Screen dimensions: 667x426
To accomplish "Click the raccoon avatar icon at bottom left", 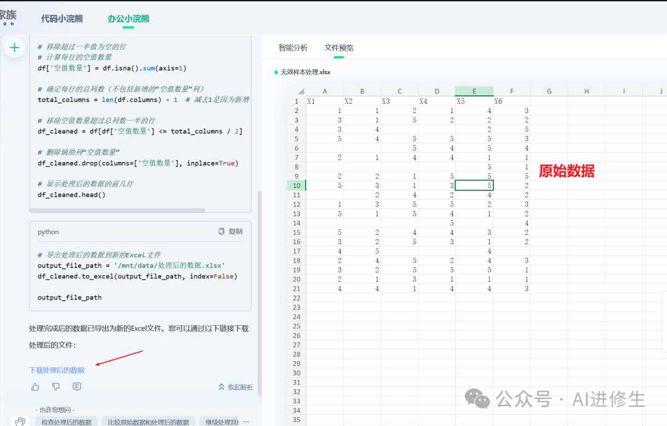I will [x=20, y=421].
